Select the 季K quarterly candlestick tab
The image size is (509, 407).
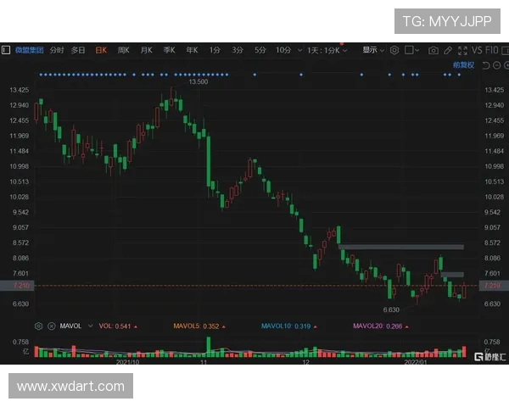(169, 50)
